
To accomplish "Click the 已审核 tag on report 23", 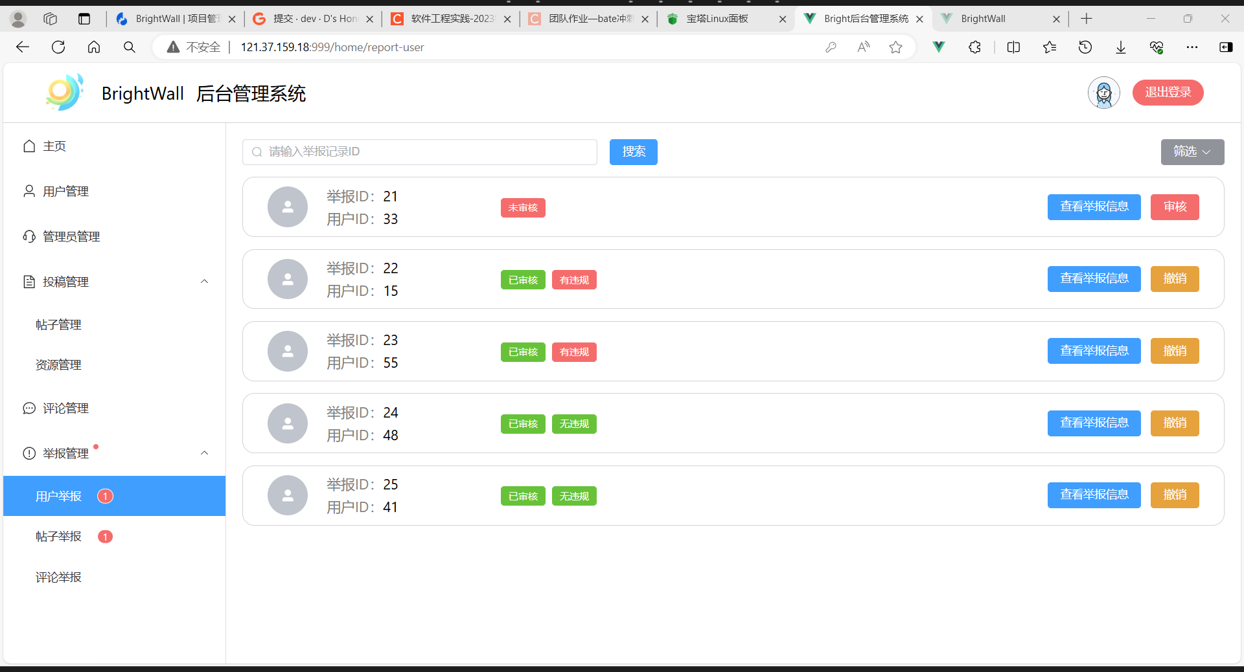I will [x=523, y=352].
